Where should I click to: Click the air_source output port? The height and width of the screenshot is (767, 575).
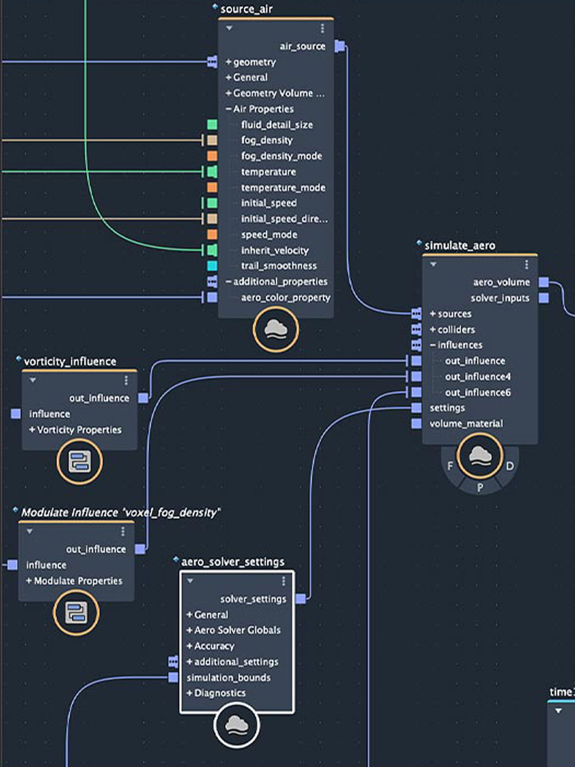(339, 47)
